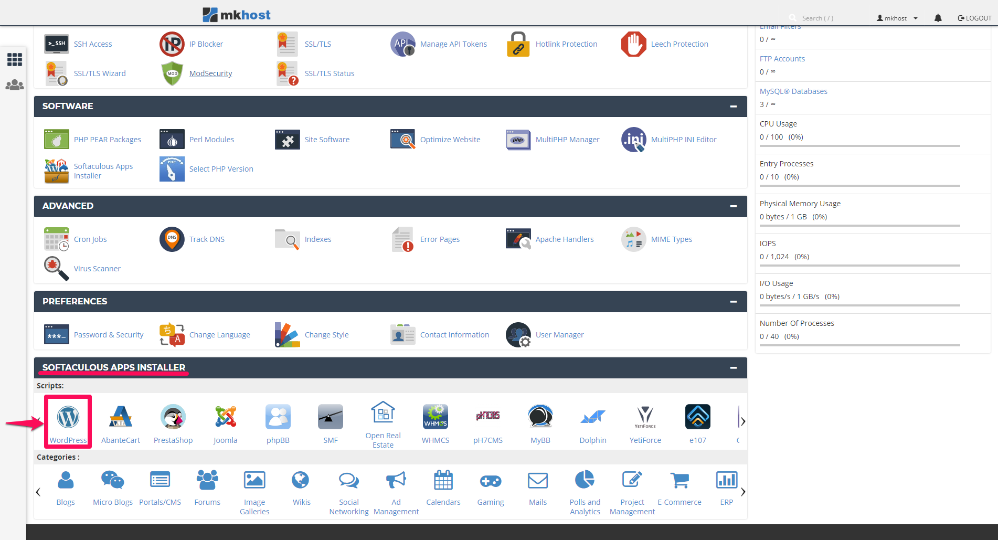Open the MySQL Databases statistics link

[793, 91]
